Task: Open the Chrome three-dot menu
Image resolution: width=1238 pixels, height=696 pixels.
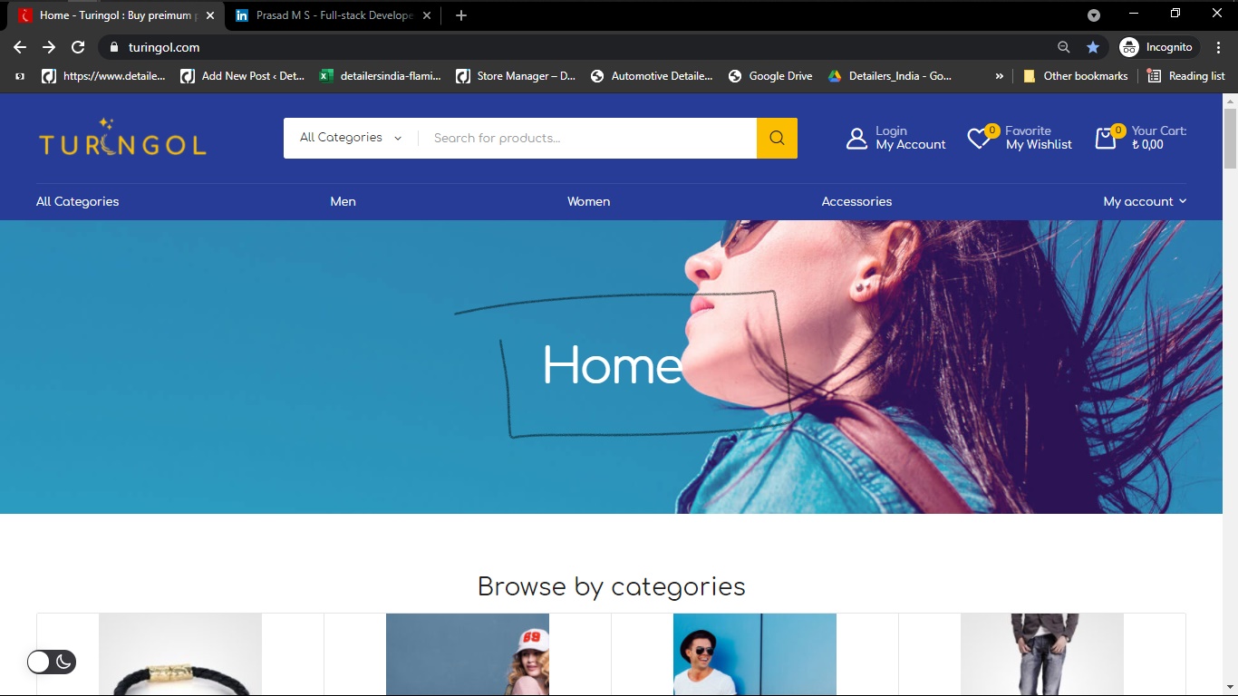Action: (x=1219, y=47)
